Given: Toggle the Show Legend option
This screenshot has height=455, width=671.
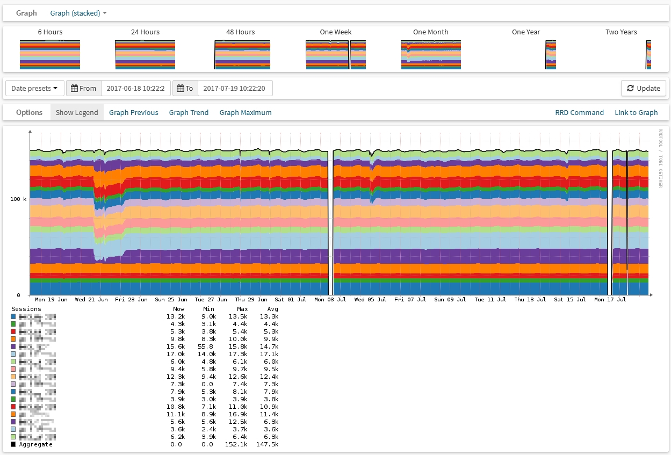Looking at the screenshot, I should 77,112.
